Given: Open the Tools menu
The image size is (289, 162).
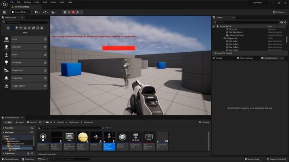Looking at the screenshot, I should [37, 2].
